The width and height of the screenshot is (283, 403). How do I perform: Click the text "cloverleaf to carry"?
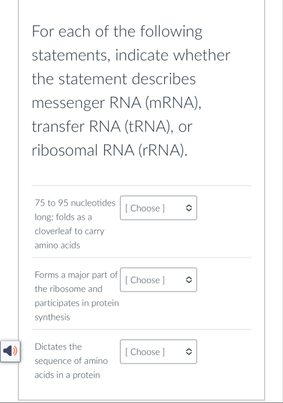69,231
